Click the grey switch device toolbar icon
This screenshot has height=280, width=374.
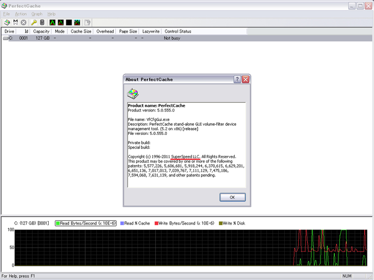42,22
